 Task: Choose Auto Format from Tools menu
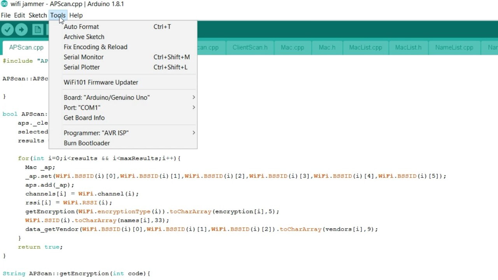[x=123, y=26]
